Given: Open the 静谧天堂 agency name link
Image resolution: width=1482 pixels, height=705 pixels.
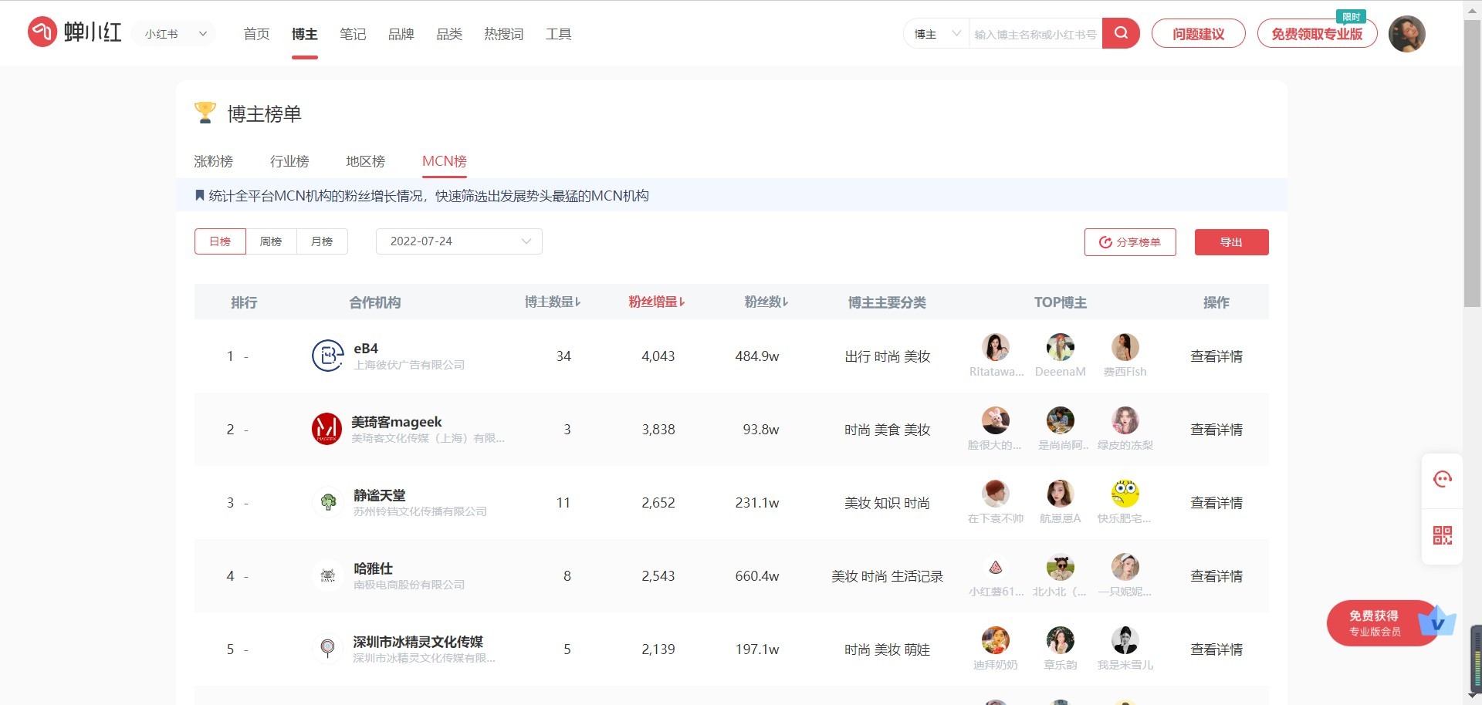Looking at the screenshot, I should (380, 495).
